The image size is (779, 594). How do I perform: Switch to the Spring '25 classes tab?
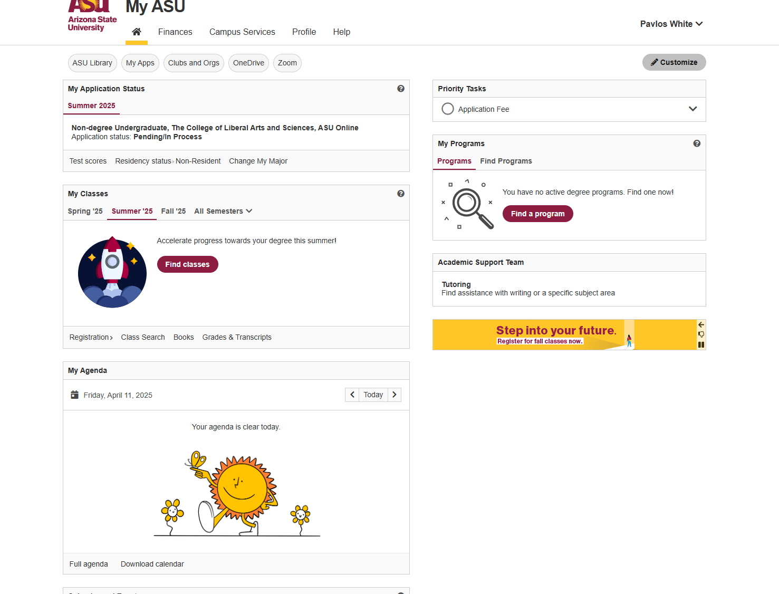pos(85,211)
